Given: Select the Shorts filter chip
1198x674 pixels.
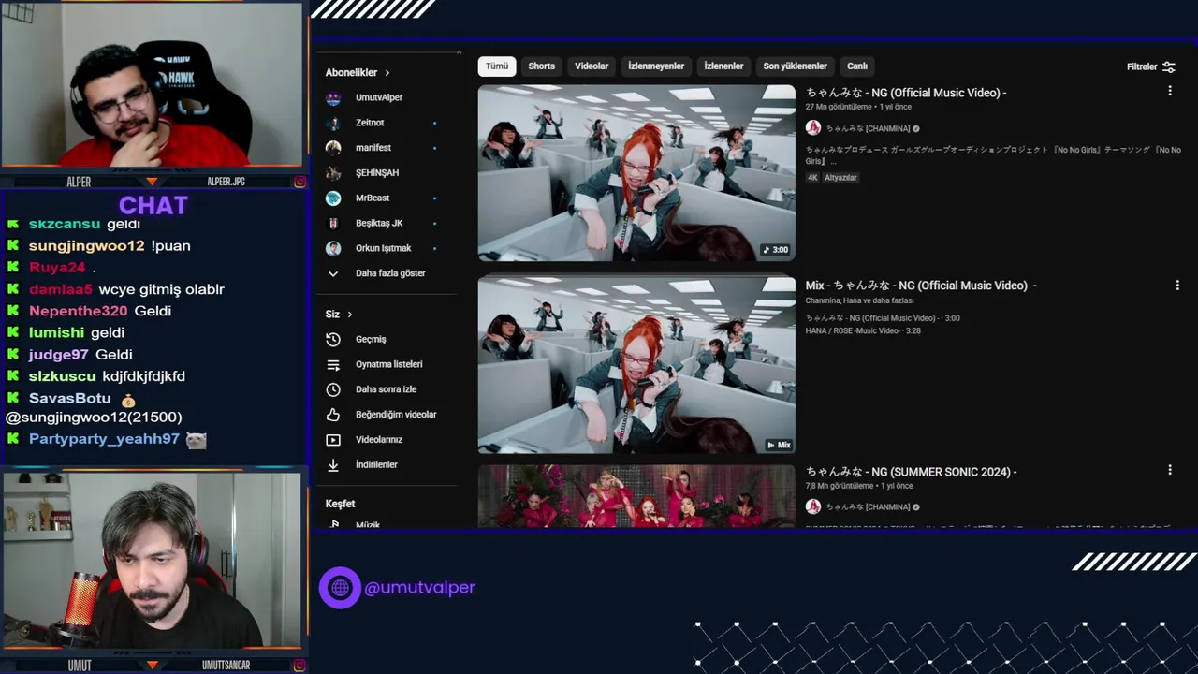Looking at the screenshot, I should point(542,66).
